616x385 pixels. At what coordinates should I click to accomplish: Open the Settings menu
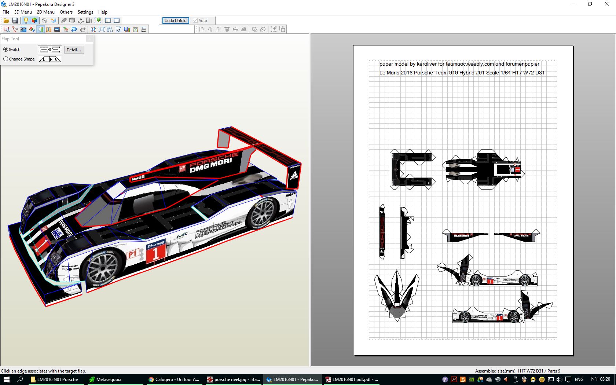85,12
